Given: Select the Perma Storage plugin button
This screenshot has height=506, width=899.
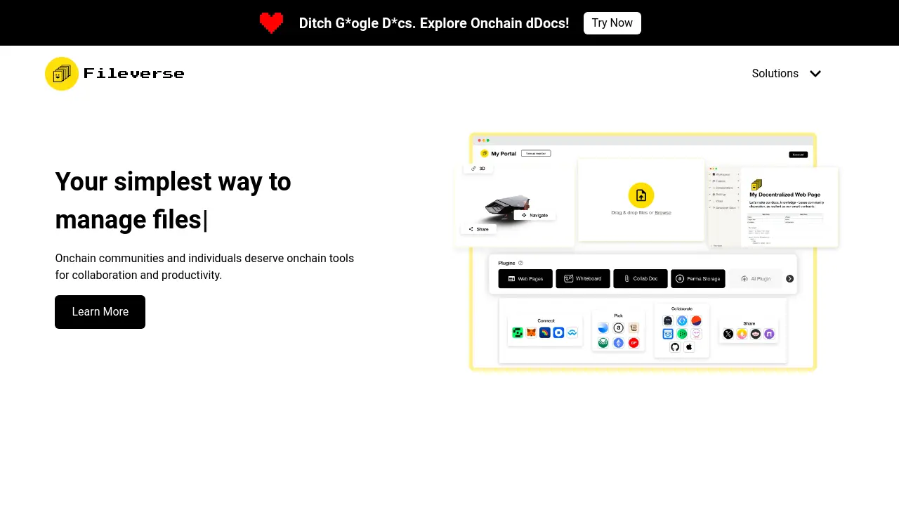Looking at the screenshot, I should (x=698, y=279).
